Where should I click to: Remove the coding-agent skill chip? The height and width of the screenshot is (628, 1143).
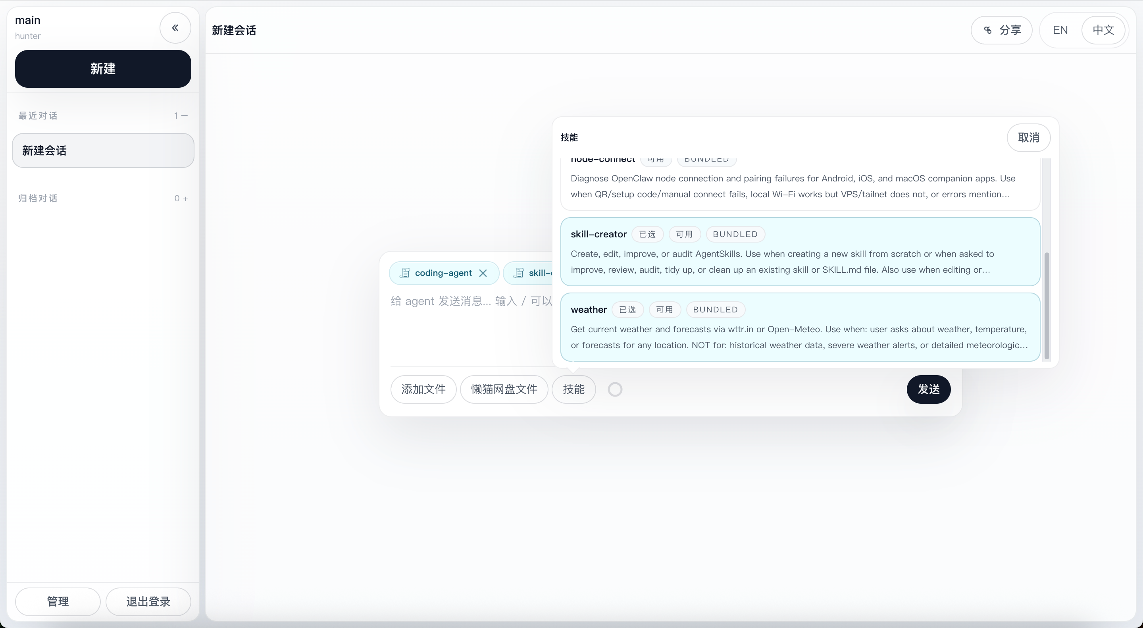click(483, 273)
